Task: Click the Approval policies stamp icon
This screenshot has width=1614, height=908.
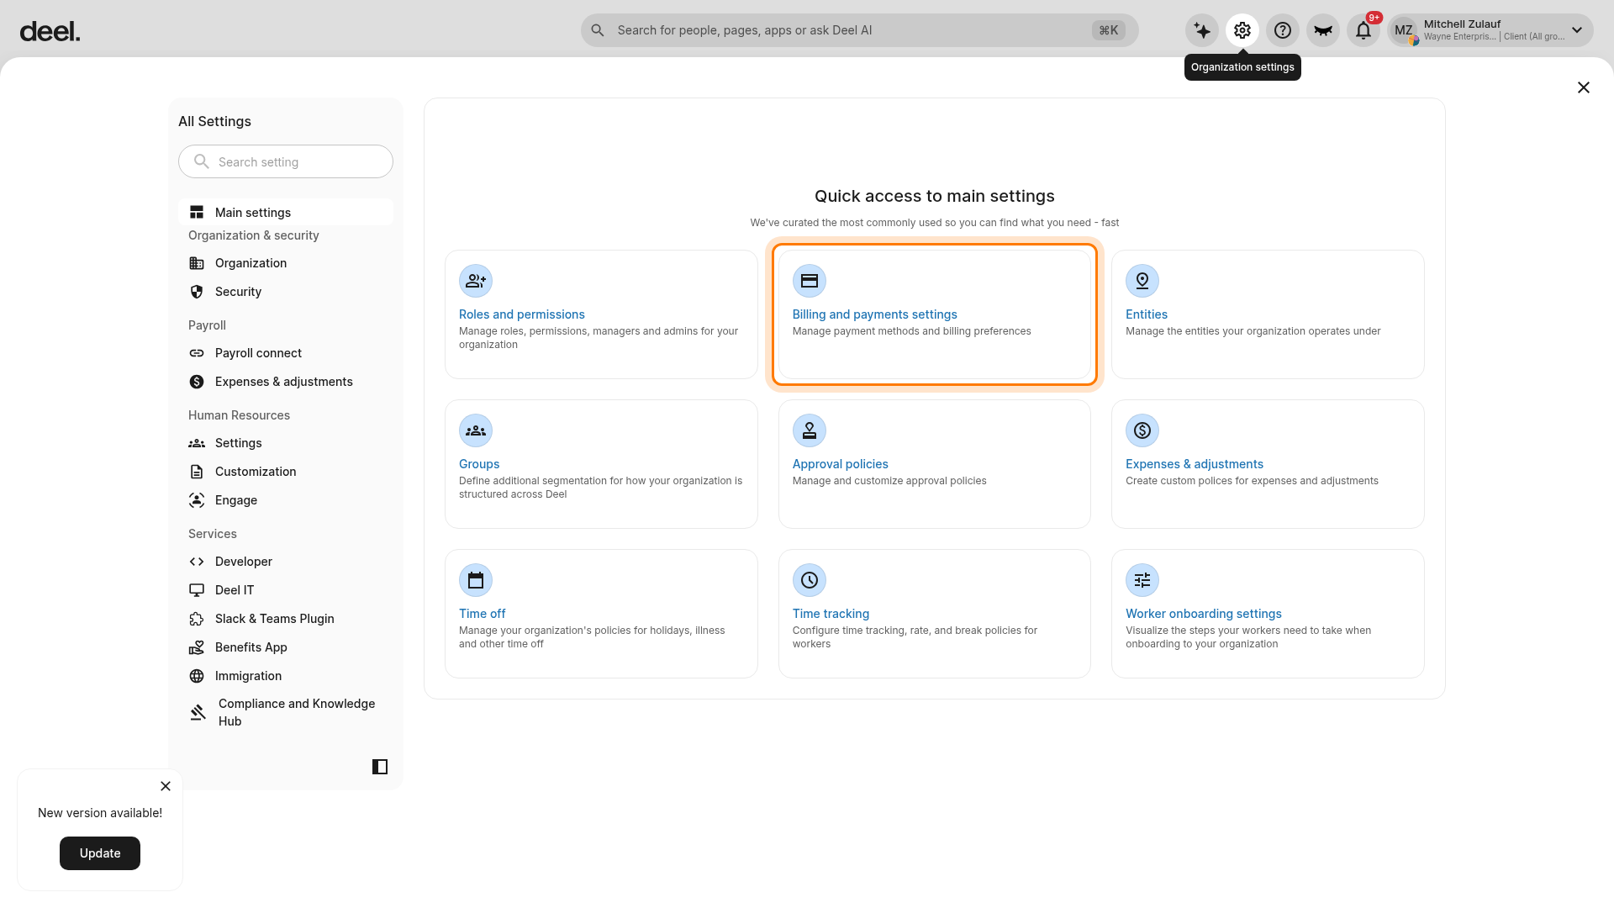Action: (810, 430)
